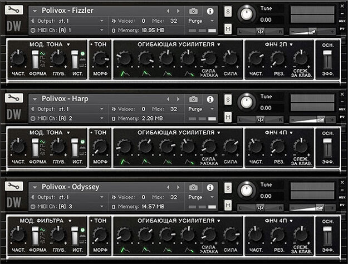Solo the Polivox - Harp instrument

tap(228, 99)
